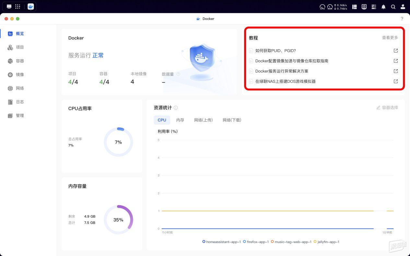Click 查看更多 to see more tutorials

click(x=390, y=38)
